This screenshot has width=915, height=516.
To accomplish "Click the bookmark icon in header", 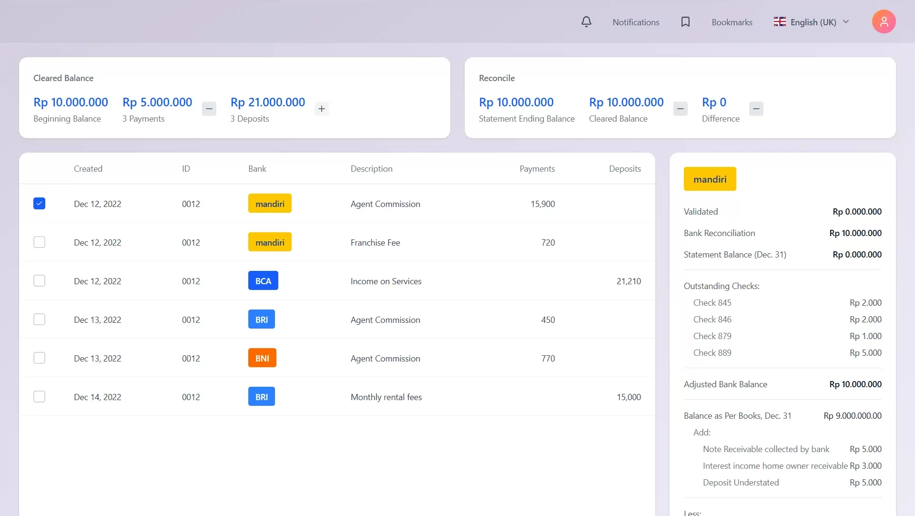I will 685,22.
